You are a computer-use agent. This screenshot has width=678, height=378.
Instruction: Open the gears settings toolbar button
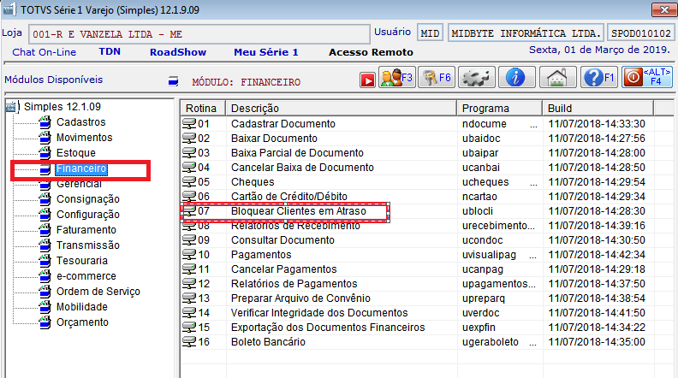[x=476, y=77]
